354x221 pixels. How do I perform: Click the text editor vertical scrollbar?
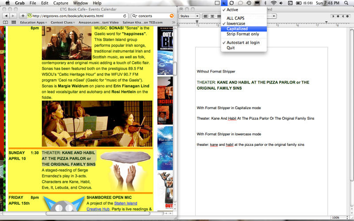(x=351, y=104)
